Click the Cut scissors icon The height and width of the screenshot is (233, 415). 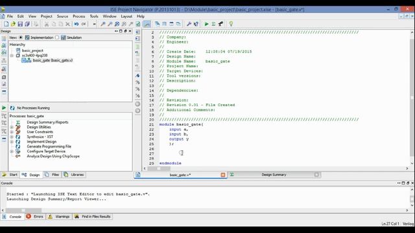tap(47, 24)
